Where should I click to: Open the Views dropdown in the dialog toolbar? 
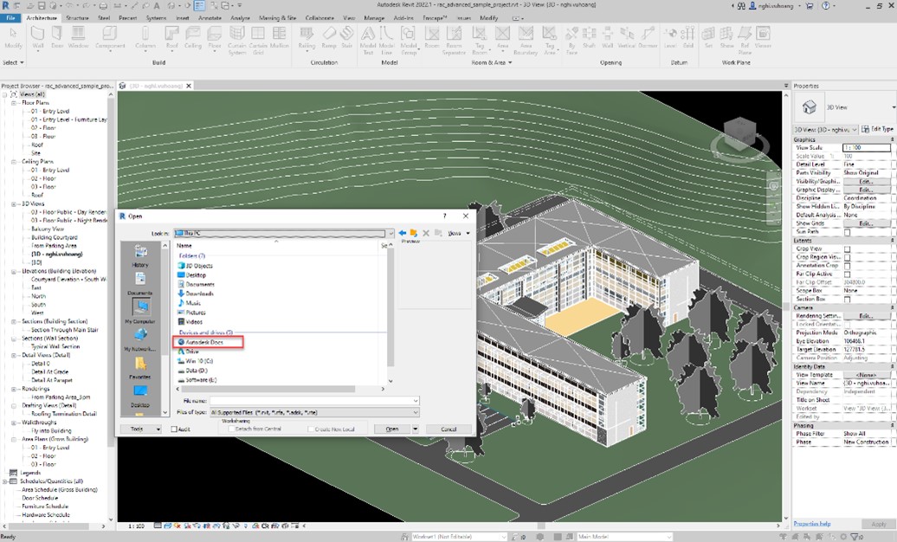pyautogui.click(x=459, y=233)
